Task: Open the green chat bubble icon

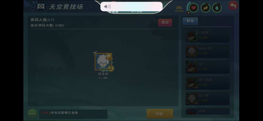Action: (32, 114)
